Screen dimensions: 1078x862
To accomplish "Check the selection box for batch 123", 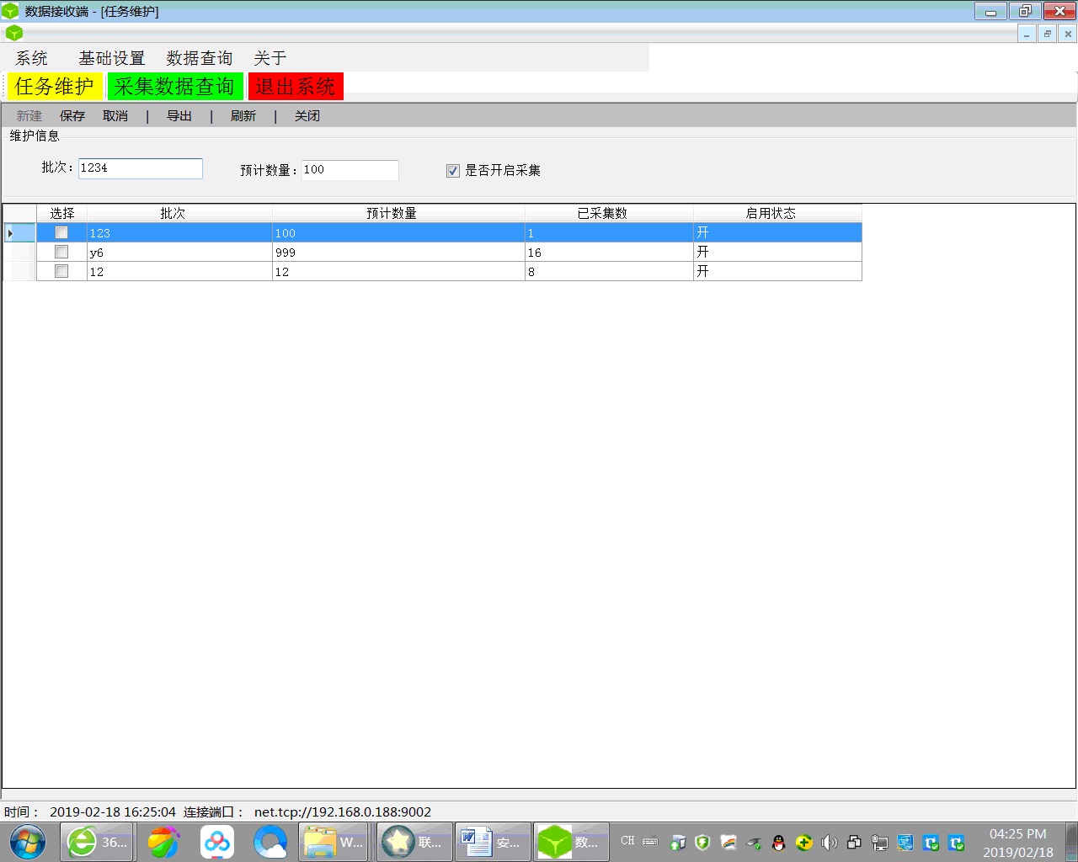I will [61, 232].
